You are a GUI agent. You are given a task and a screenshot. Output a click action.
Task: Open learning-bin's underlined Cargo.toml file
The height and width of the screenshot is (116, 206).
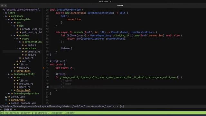pyautogui.click(x=23, y=71)
